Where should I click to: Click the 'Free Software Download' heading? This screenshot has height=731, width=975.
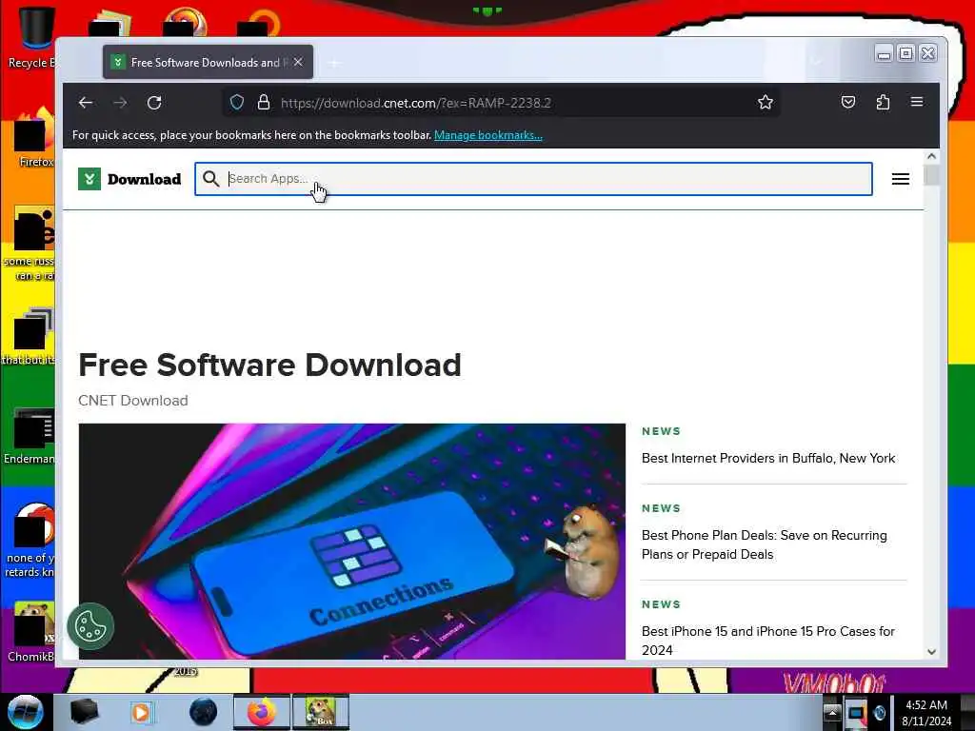pos(269,365)
